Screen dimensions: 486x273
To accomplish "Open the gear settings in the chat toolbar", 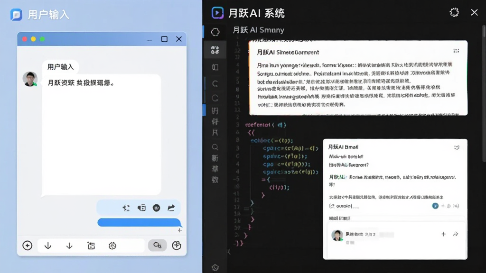I will point(112,246).
